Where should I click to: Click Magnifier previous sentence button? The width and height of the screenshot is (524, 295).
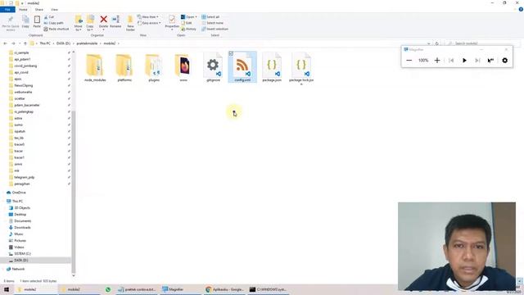tap(451, 60)
